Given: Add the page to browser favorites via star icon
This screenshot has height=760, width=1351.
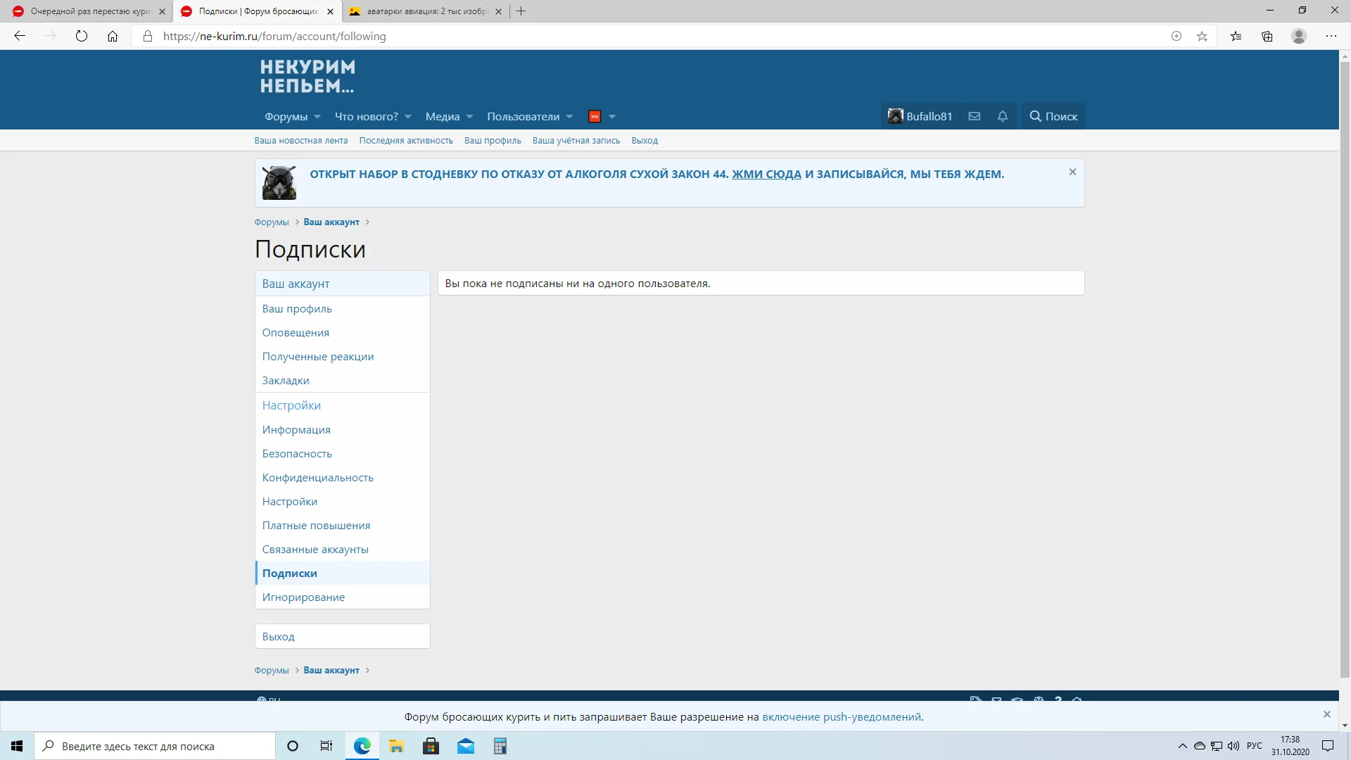Looking at the screenshot, I should click(x=1202, y=36).
